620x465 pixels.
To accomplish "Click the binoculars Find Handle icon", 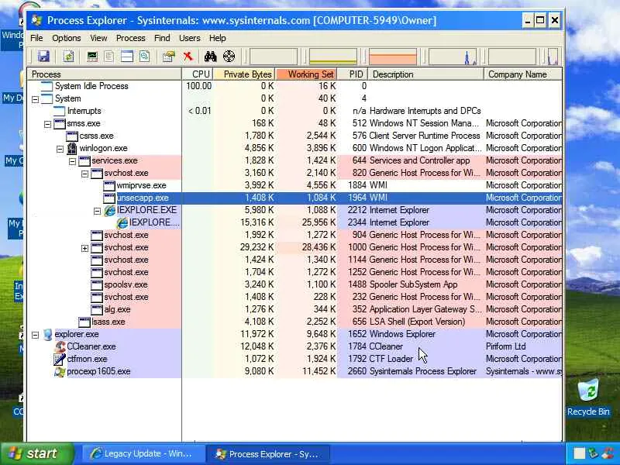I will pyautogui.click(x=210, y=57).
